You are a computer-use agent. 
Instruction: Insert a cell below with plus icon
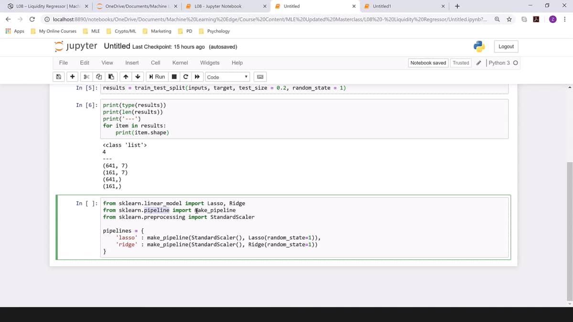[72, 77]
